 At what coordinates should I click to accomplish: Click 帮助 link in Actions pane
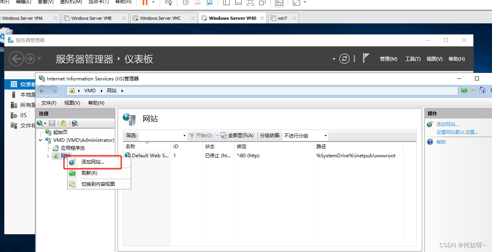coord(441,142)
